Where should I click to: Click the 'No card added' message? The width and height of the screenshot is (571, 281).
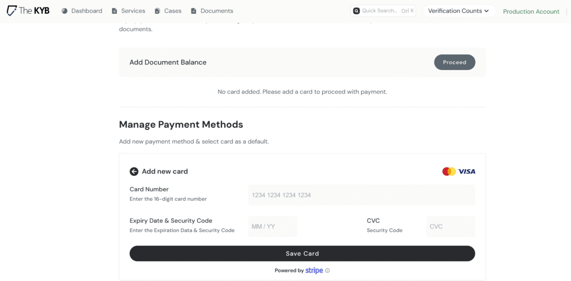tap(302, 92)
